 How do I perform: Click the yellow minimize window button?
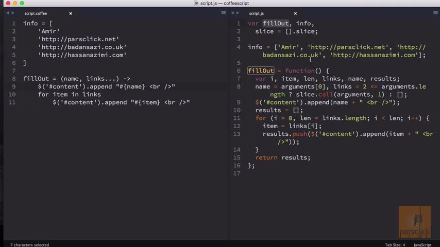click(15, 3)
